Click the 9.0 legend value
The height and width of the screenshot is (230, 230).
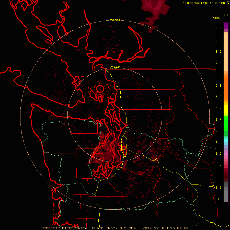coord(218,40)
